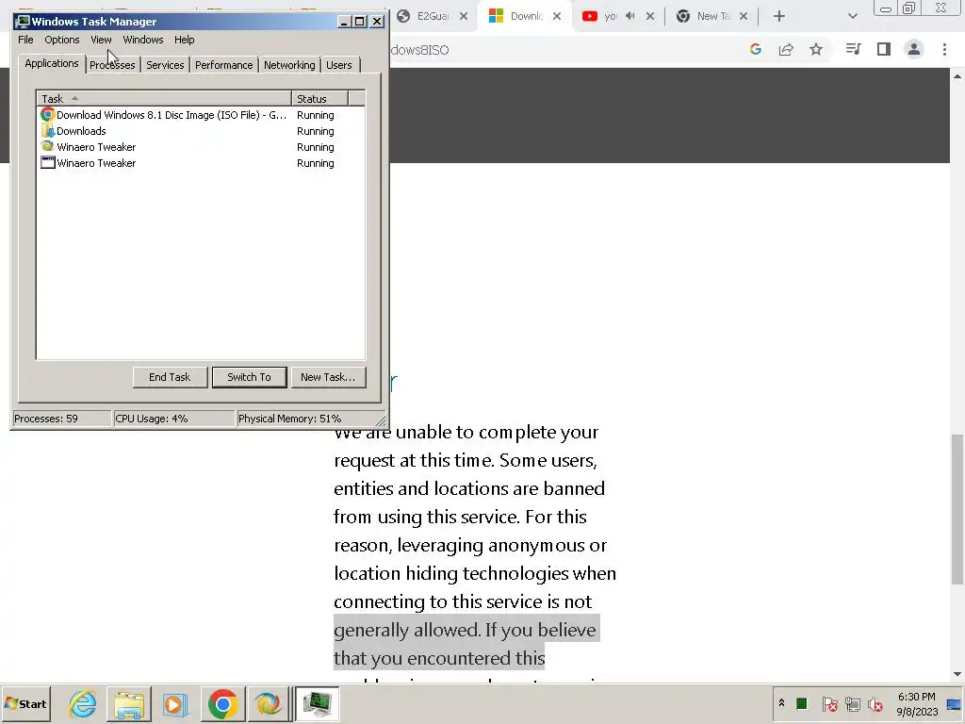Click the New Task... button
The image size is (965, 724).
[x=328, y=377]
